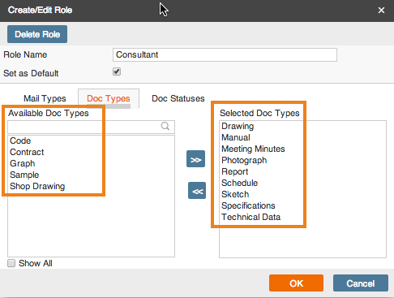Click the Available Doc Types search field

[91, 127]
